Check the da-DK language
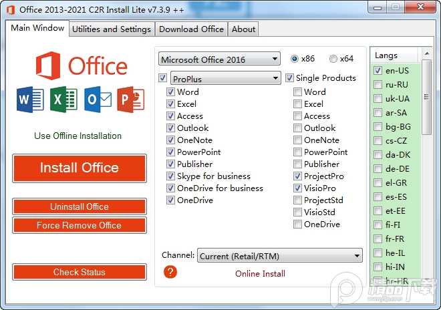Screen dimensions: 441x310 [x=378, y=155]
